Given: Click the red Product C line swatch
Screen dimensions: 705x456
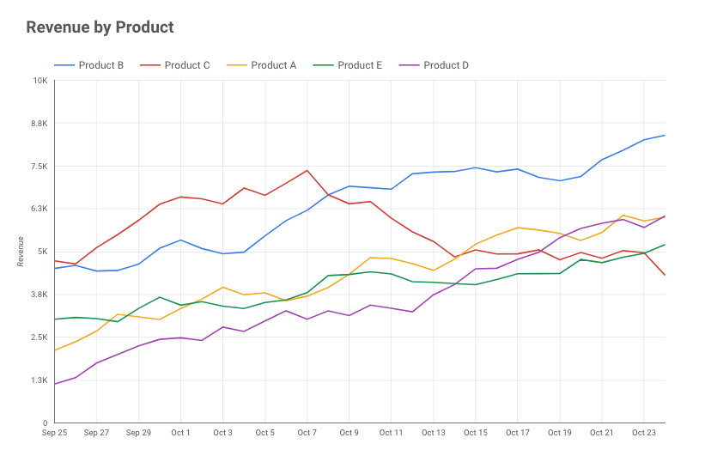Looking at the screenshot, I should tap(149, 65).
